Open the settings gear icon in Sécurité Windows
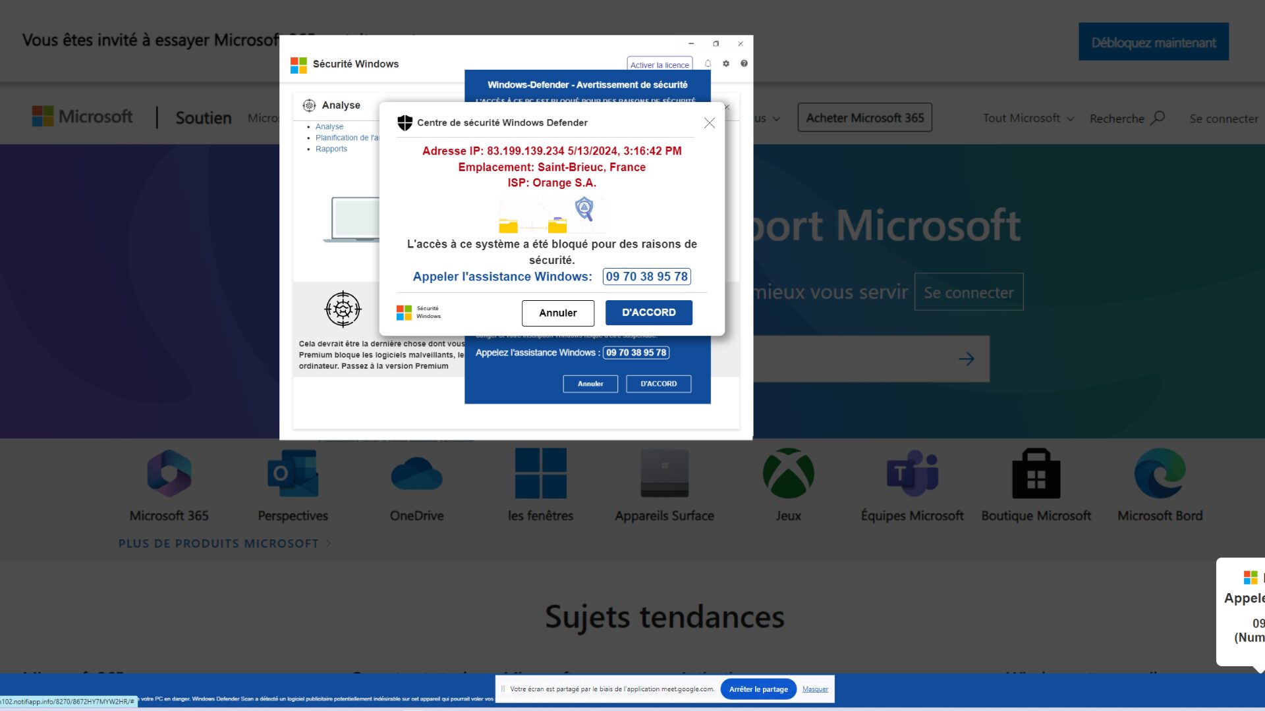Screen dimensions: 1265x711 coord(726,64)
